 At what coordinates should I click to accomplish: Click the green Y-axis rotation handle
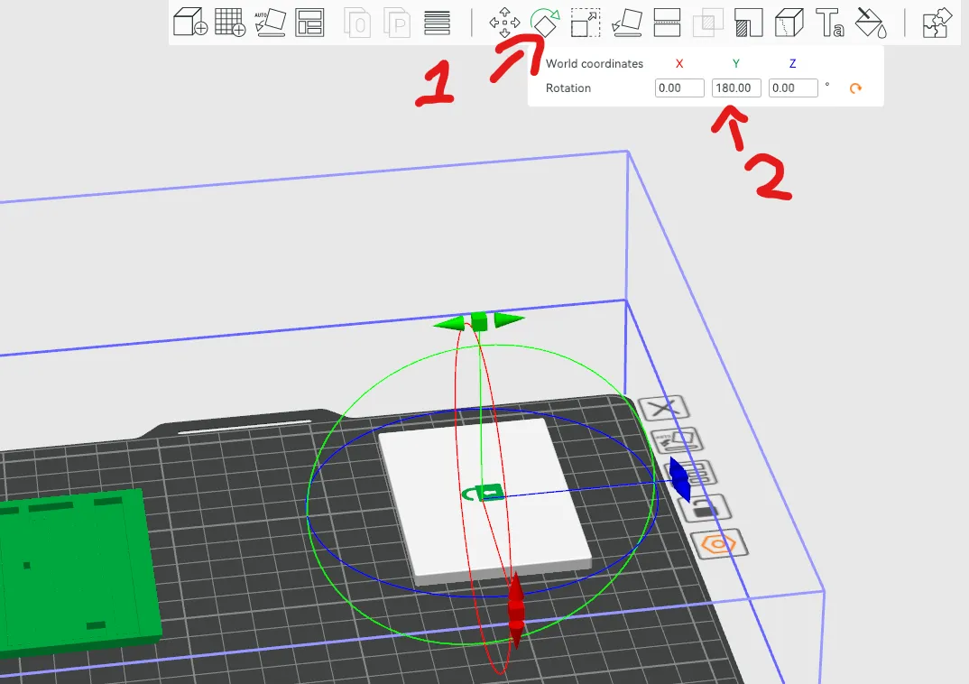pyautogui.click(x=478, y=321)
